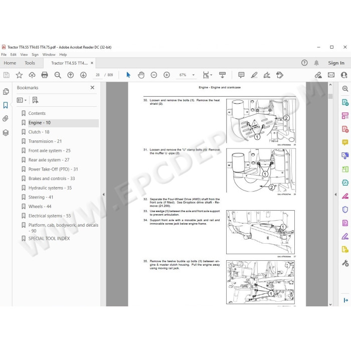
Task: Open Hydraulic systems - 35 bookmark
Action: (50, 188)
